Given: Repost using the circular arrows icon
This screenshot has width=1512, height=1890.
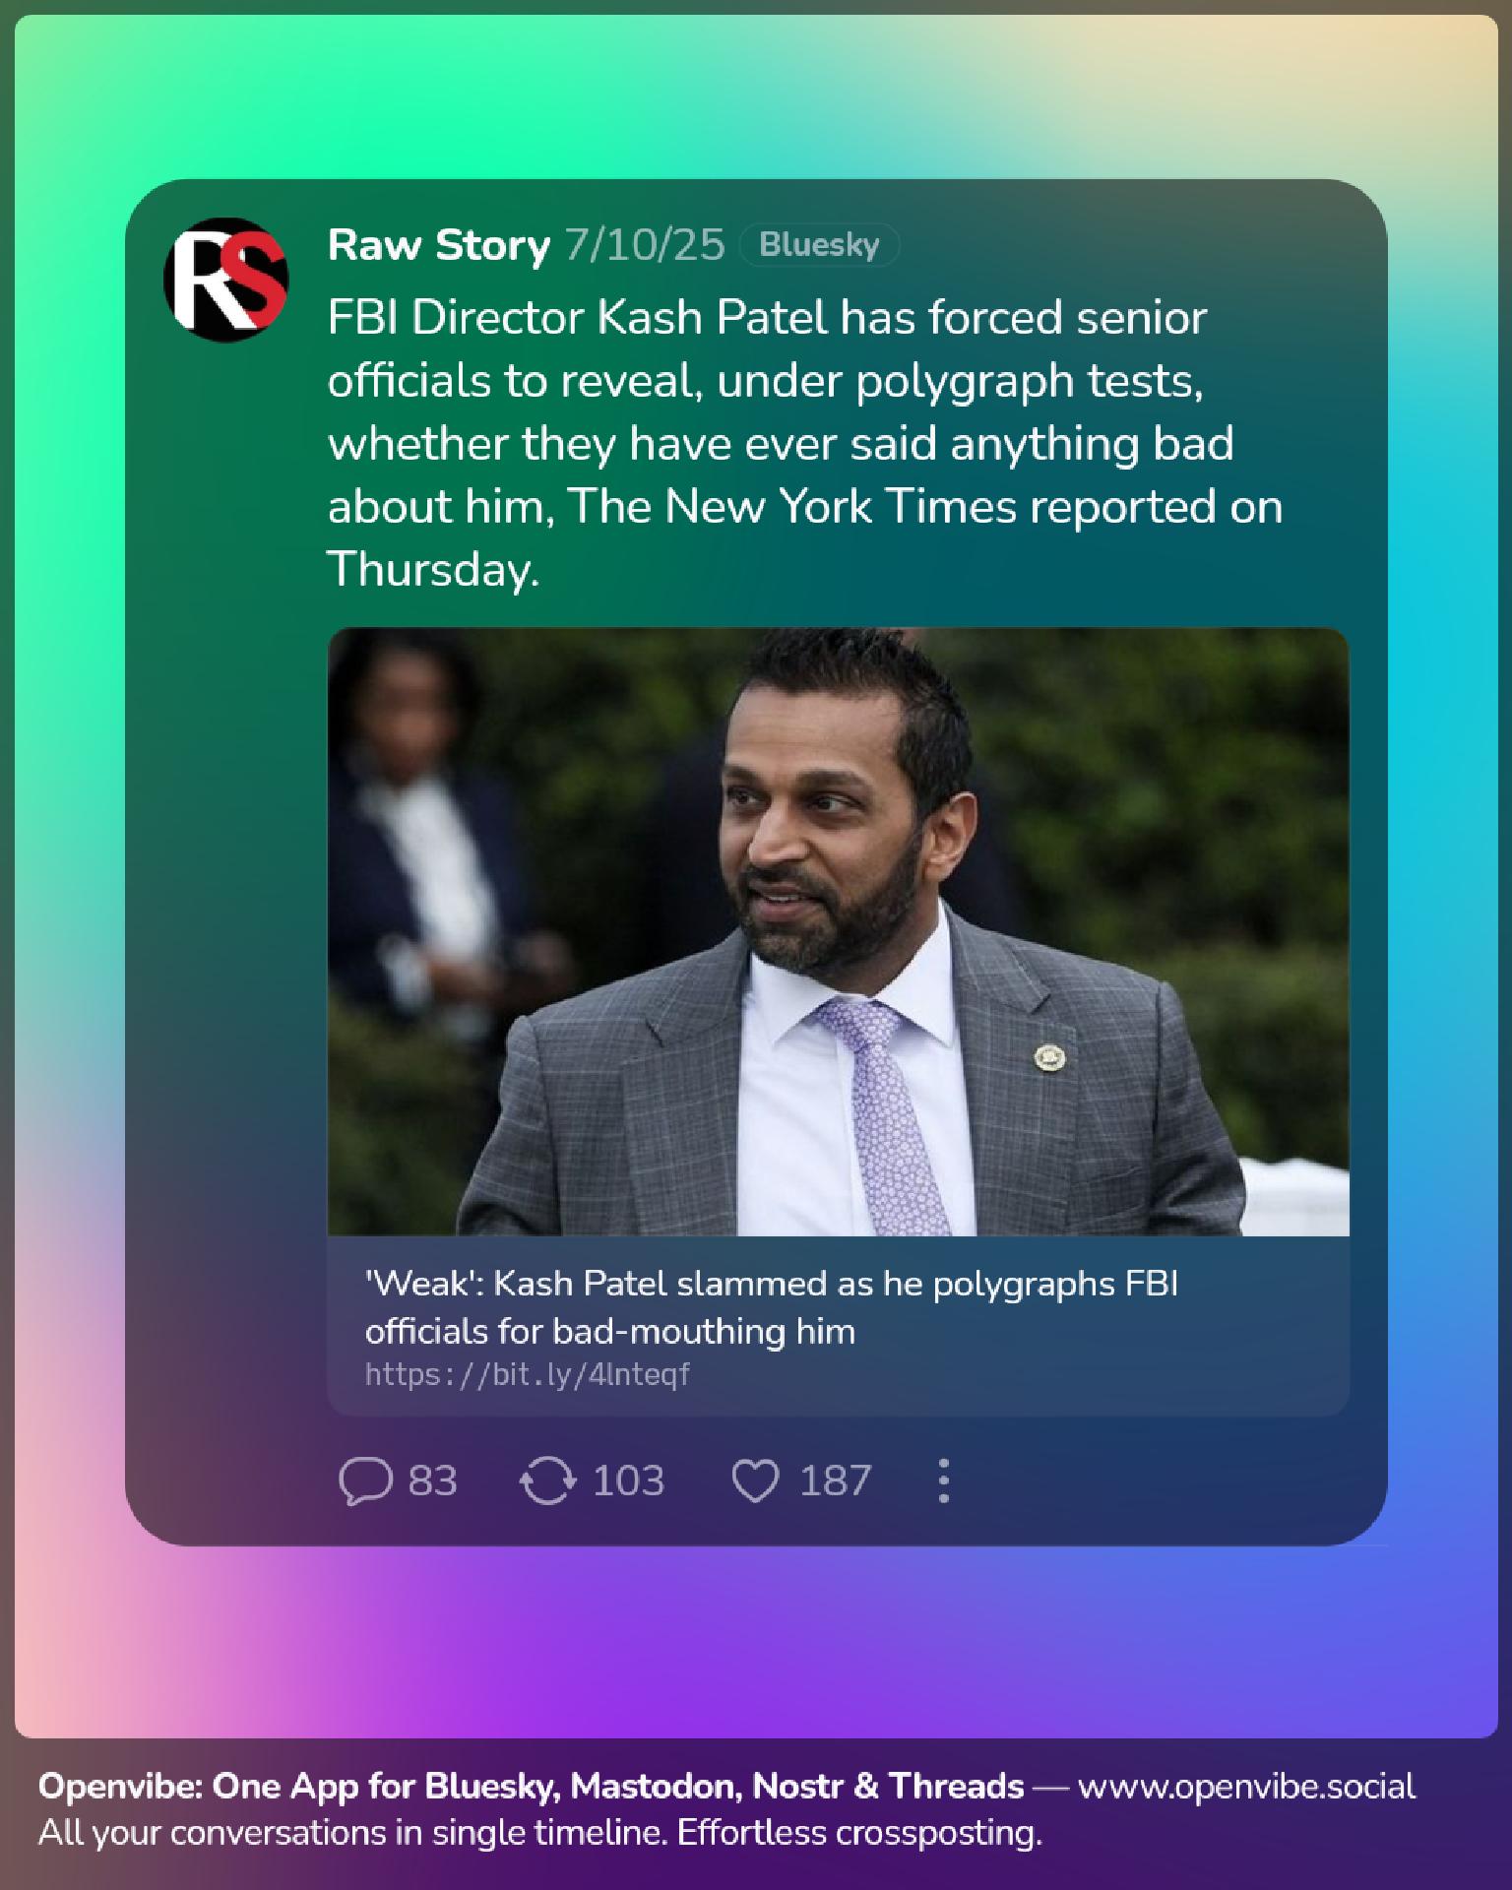Looking at the screenshot, I should click(547, 1480).
